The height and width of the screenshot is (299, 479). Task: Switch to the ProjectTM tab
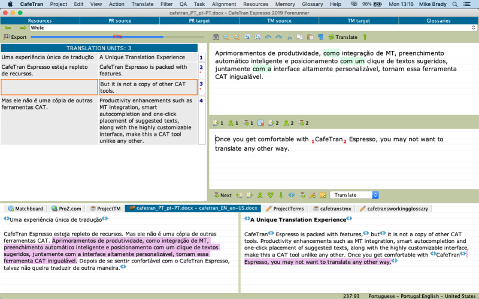point(105,209)
